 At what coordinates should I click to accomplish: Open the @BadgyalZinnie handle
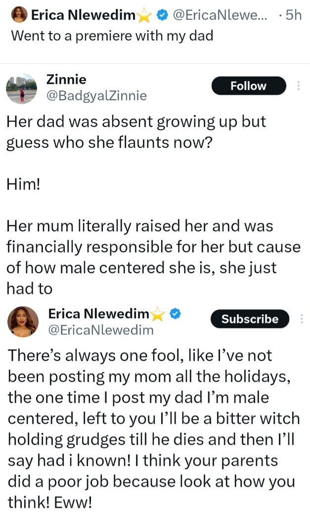click(x=96, y=95)
